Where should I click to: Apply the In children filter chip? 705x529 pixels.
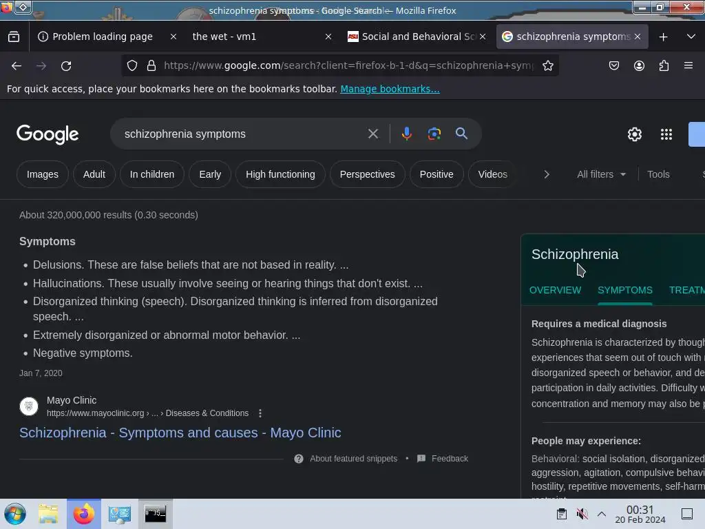[152, 174]
